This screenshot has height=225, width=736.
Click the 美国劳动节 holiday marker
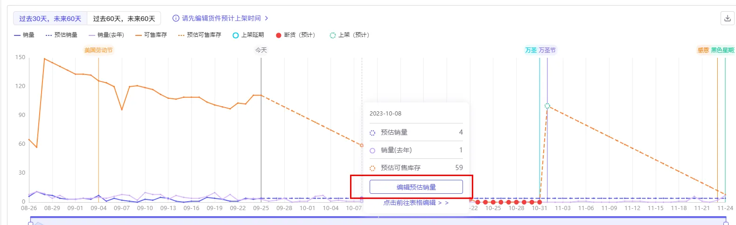pyautogui.click(x=98, y=50)
